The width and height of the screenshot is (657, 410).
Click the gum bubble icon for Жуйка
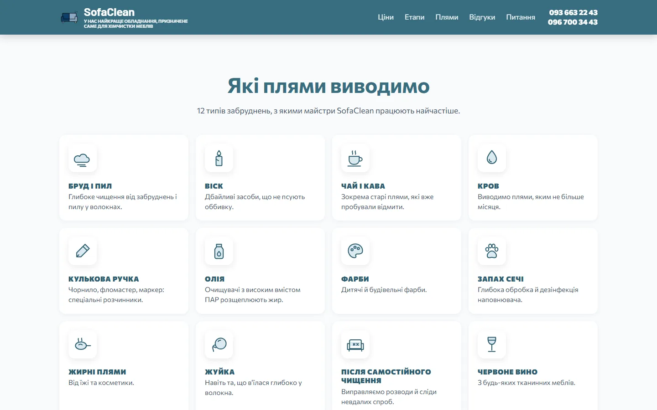(x=219, y=344)
